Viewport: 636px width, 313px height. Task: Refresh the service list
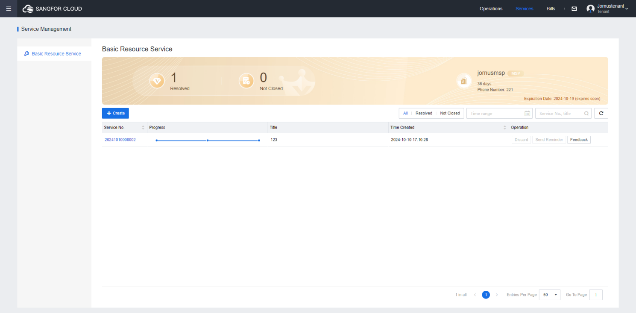point(601,113)
